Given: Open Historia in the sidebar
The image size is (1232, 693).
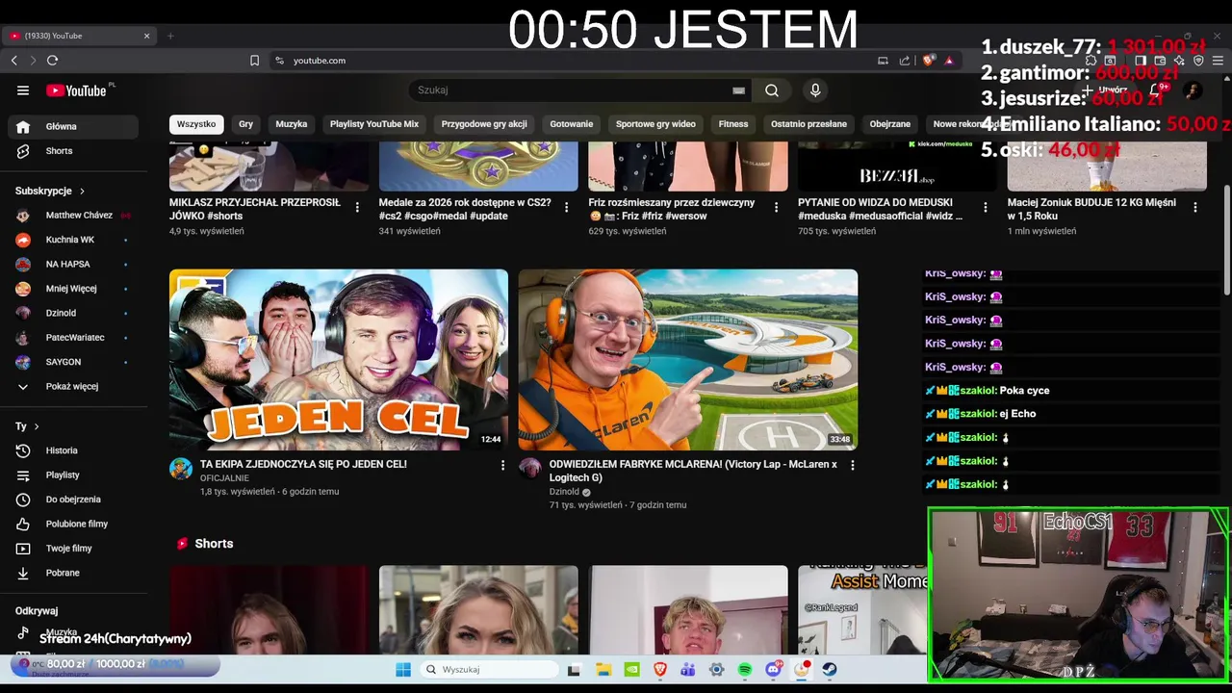Looking at the screenshot, I should point(73,450).
